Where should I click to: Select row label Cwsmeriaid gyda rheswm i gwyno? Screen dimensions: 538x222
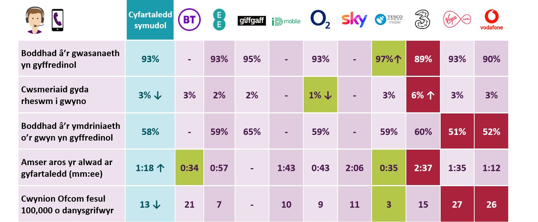(55, 95)
